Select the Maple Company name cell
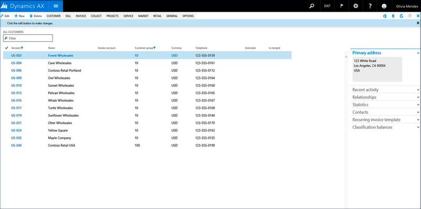Screen dimensions: 421x209 coord(59,138)
